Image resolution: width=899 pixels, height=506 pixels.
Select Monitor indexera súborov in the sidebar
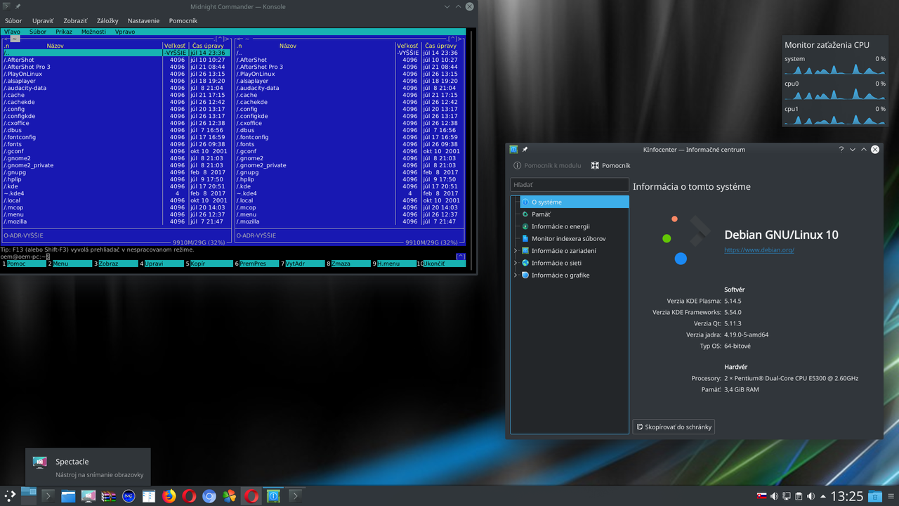point(570,238)
